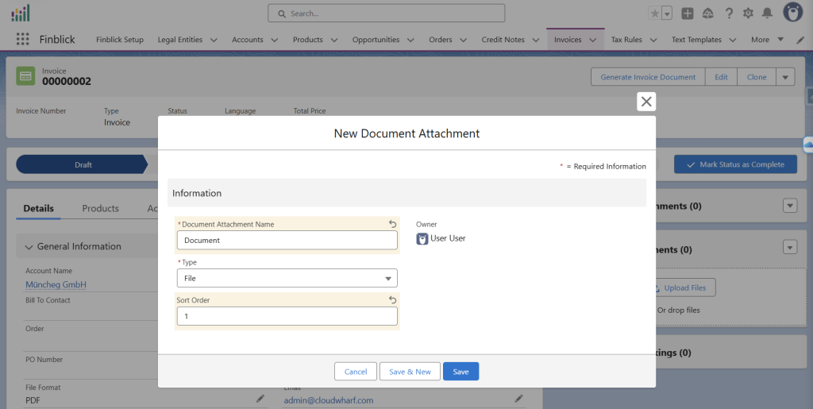Click the Save button

(460, 372)
